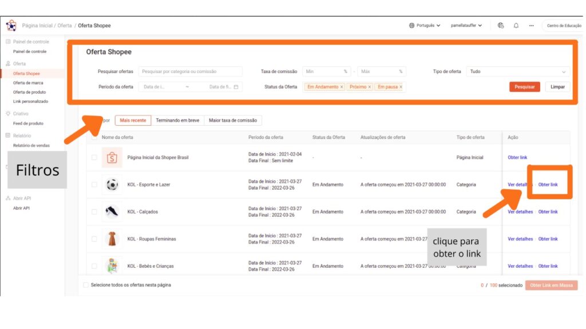Click the currency globe icon beside bell
Viewport: 586px width, 329px height.
[500, 25]
